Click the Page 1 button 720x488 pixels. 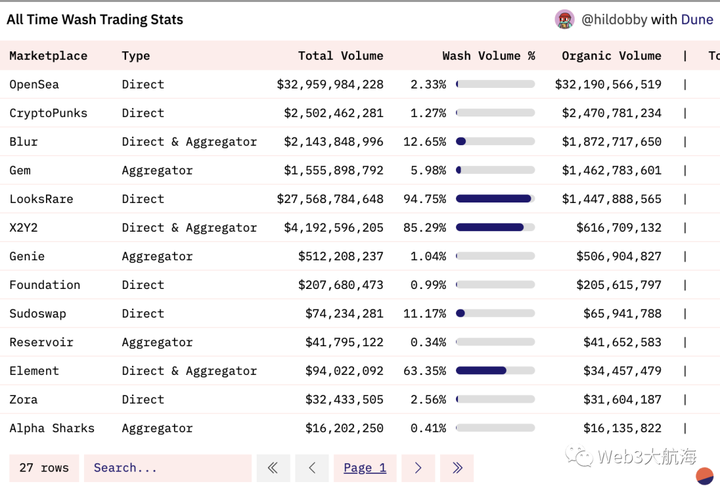[365, 468]
